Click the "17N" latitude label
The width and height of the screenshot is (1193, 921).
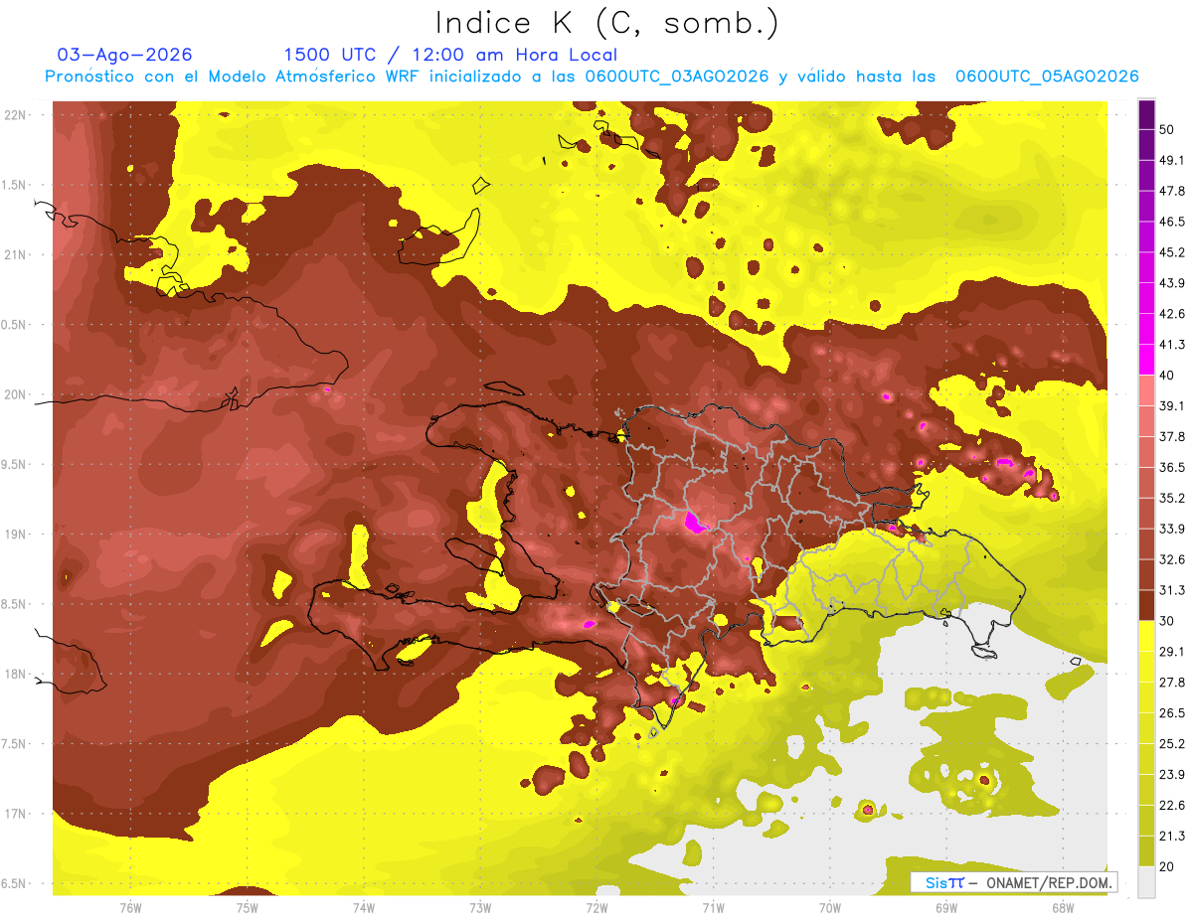[x=16, y=814]
